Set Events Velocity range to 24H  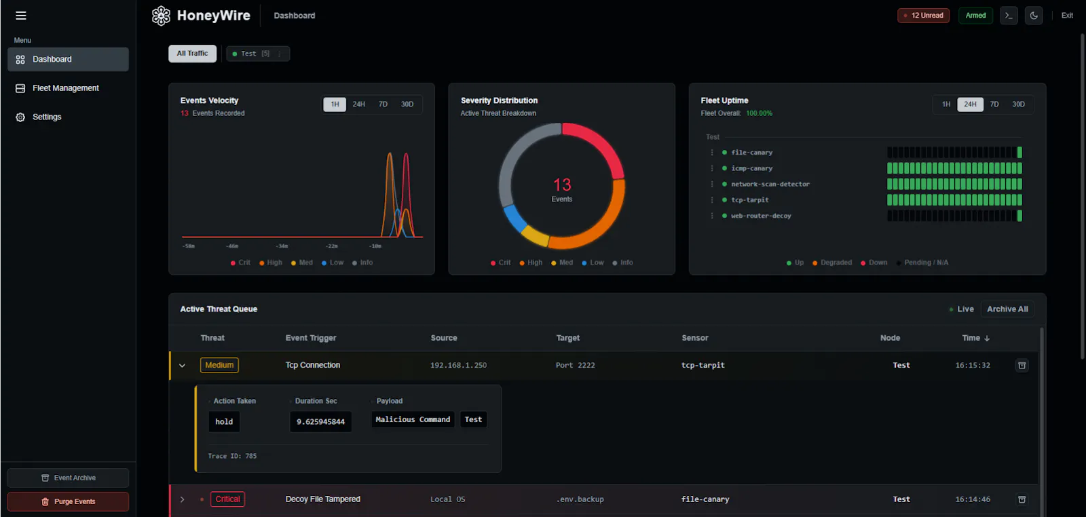(359, 104)
